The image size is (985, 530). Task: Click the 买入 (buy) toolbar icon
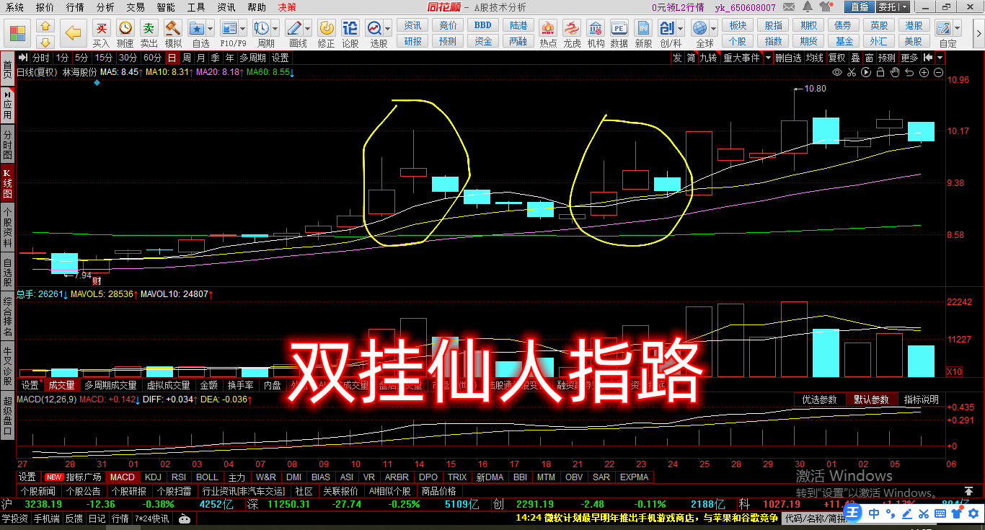[x=102, y=32]
